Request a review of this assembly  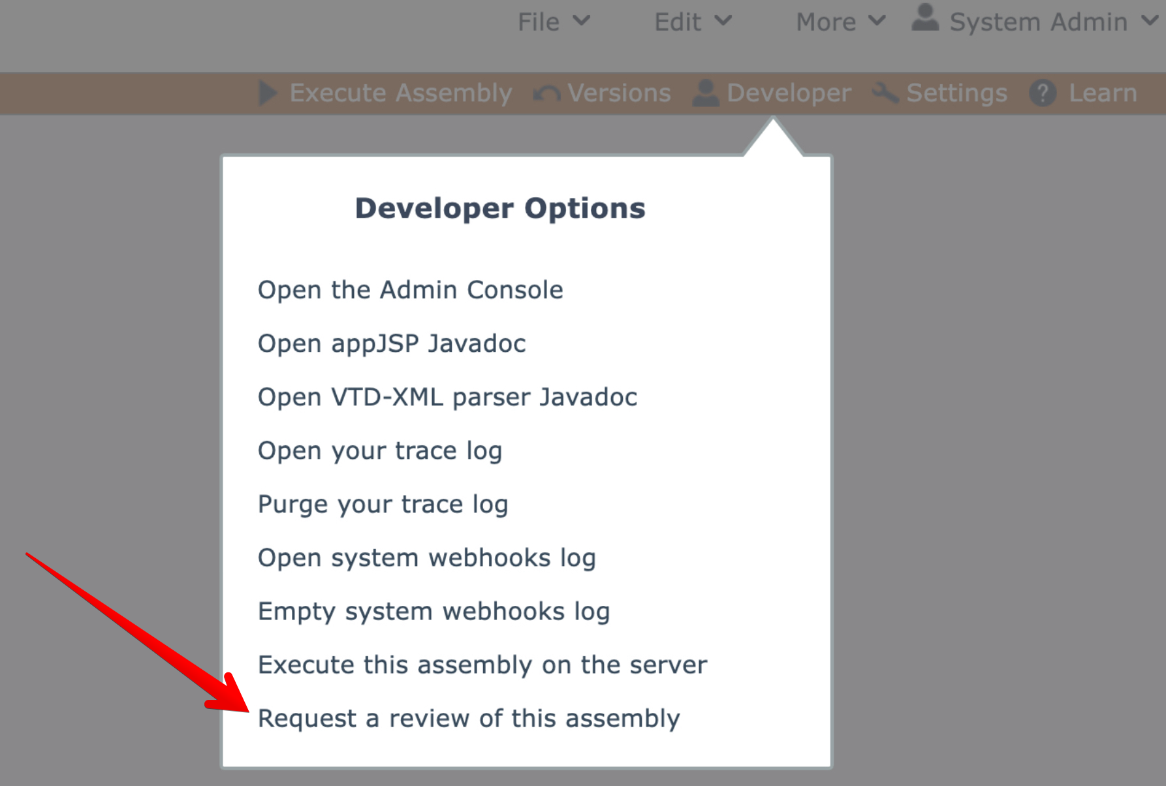click(469, 718)
